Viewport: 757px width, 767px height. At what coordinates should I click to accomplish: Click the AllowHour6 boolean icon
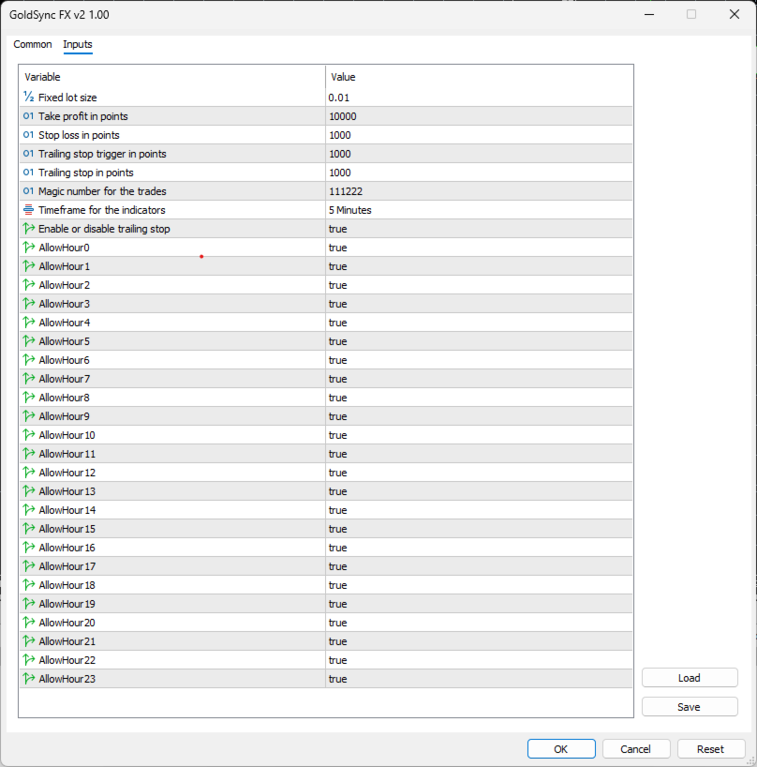pyautogui.click(x=29, y=359)
